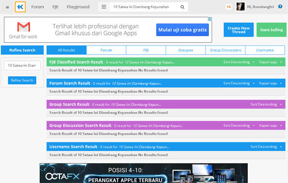Click the small Refine Search submit button

pos(22,80)
